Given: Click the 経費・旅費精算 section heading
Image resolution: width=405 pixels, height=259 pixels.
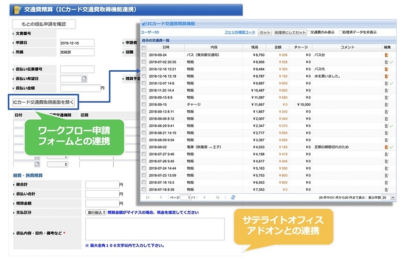Looking at the screenshot, I should click(x=27, y=175).
